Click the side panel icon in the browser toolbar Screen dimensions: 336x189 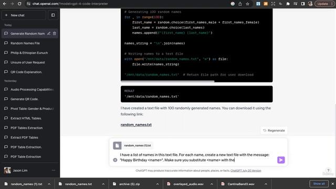pos(303,4)
